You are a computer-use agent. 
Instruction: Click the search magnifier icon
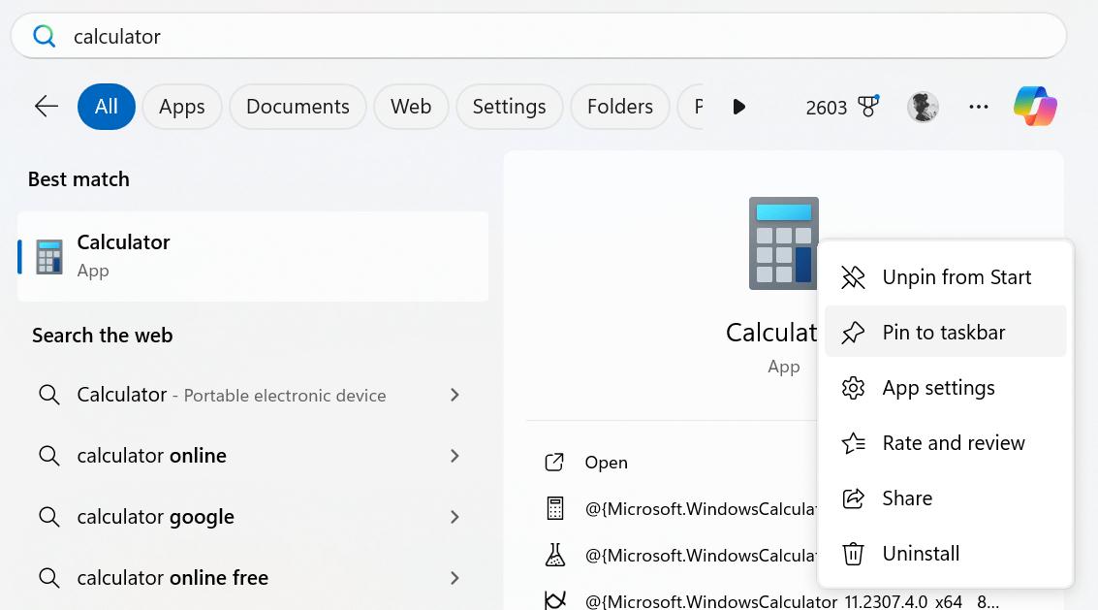44,35
